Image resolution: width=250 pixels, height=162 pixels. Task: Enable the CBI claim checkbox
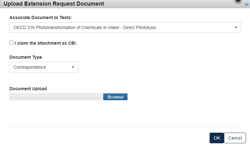coord(12,43)
